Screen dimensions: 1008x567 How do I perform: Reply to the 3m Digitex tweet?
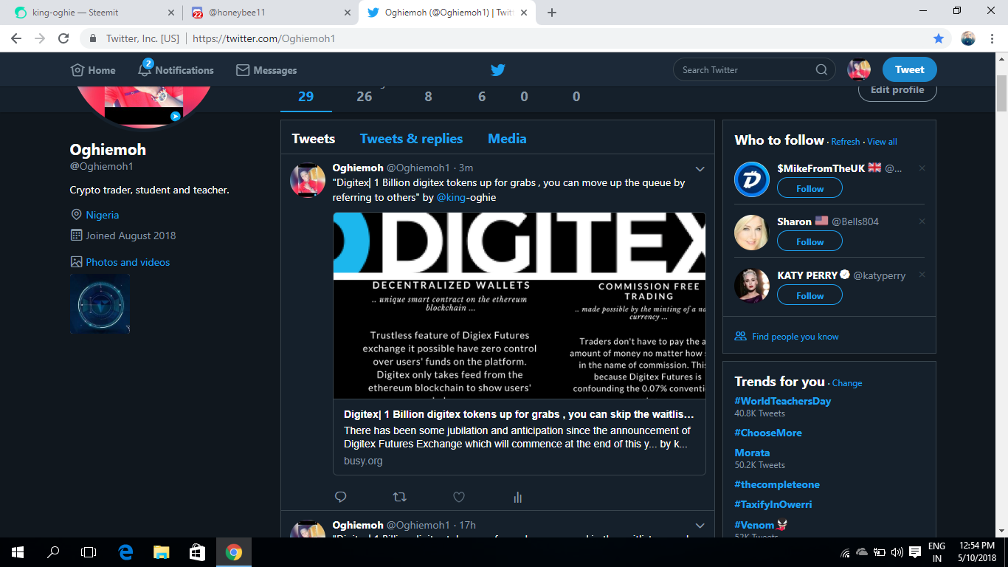[340, 497]
